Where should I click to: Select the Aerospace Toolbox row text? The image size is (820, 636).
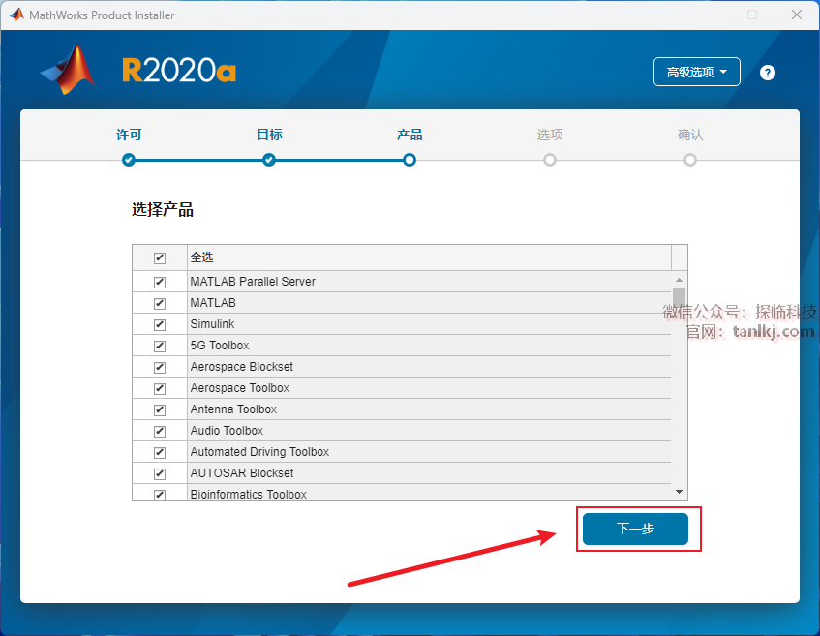(x=239, y=388)
